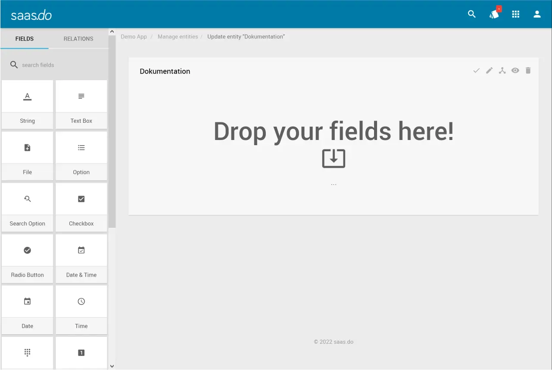The width and height of the screenshot is (552, 370).
Task: Click the checkmark save icon for Dokumentation
Action: coord(476,71)
